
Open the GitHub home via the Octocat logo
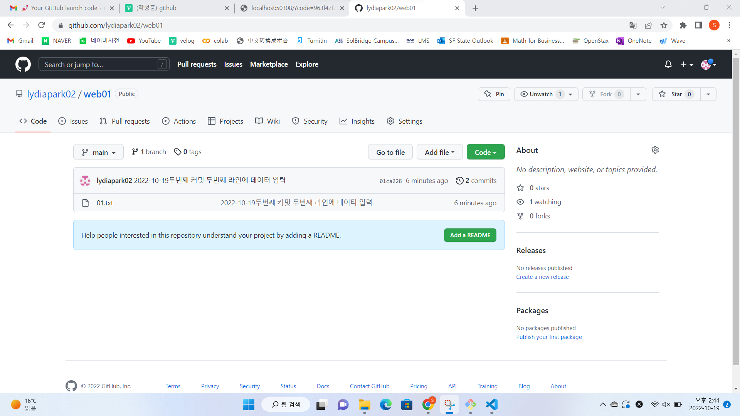coord(23,64)
